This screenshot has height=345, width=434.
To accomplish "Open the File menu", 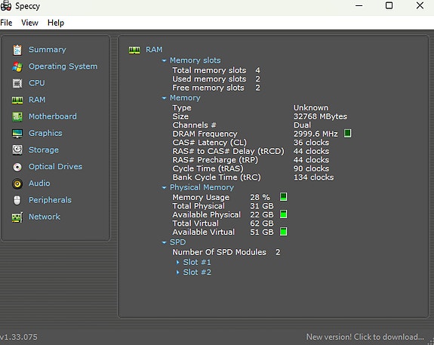I will pyautogui.click(x=6, y=23).
